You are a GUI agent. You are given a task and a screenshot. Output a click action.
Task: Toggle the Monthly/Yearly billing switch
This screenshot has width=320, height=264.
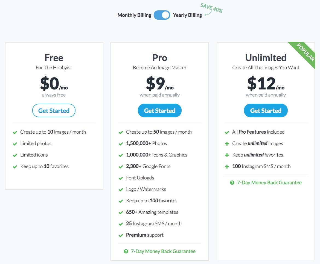[162, 15]
